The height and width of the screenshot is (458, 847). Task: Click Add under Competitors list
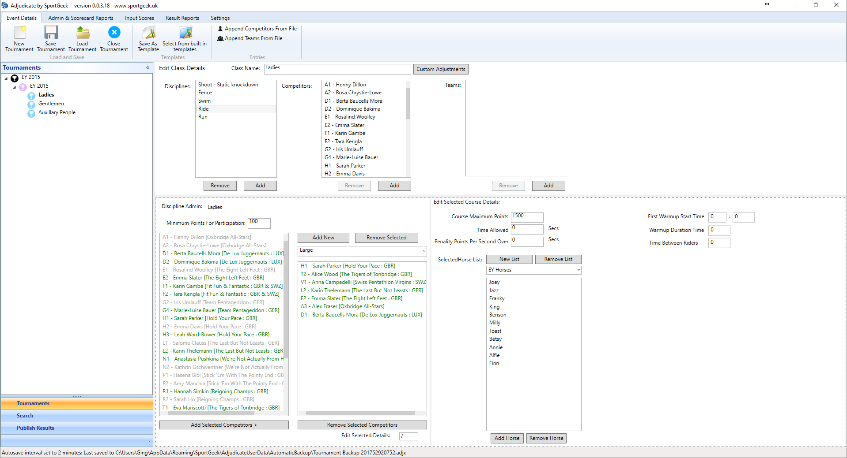coord(394,186)
